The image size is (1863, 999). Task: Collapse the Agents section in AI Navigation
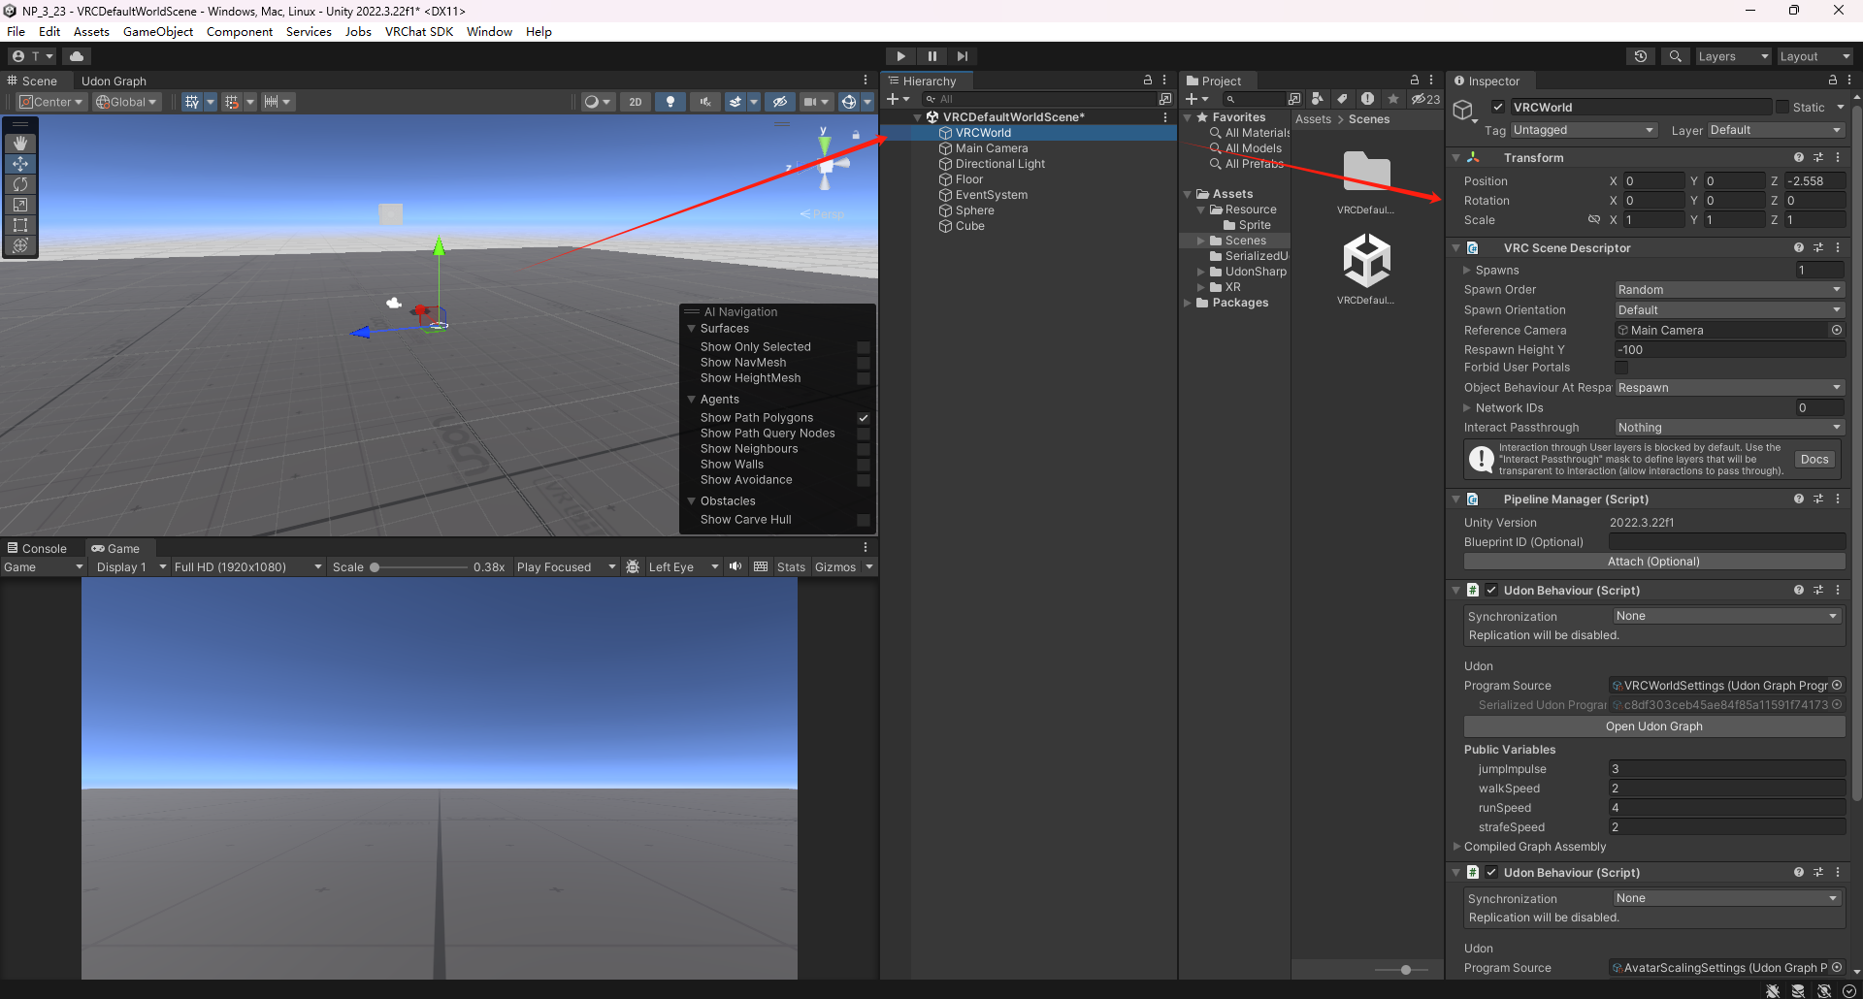click(692, 400)
